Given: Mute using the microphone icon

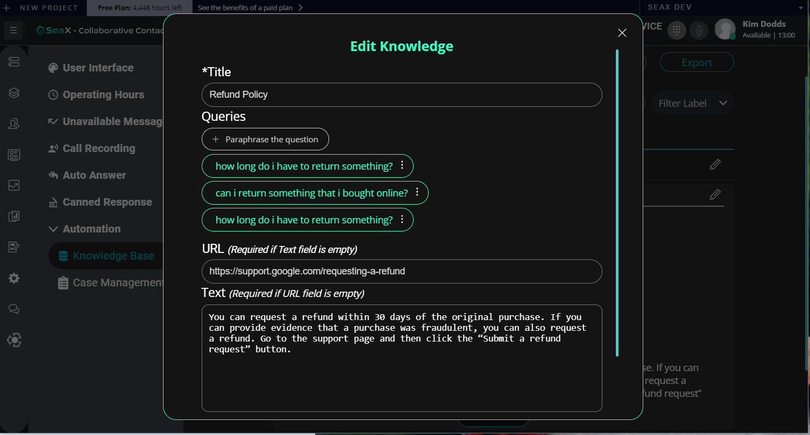Looking at the screenshot, I should [x=699, y=31].
